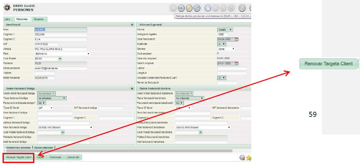
Task: Open the Gènere dropdown showing Dona
Action: pyautogui.click(x=226, y=49)
